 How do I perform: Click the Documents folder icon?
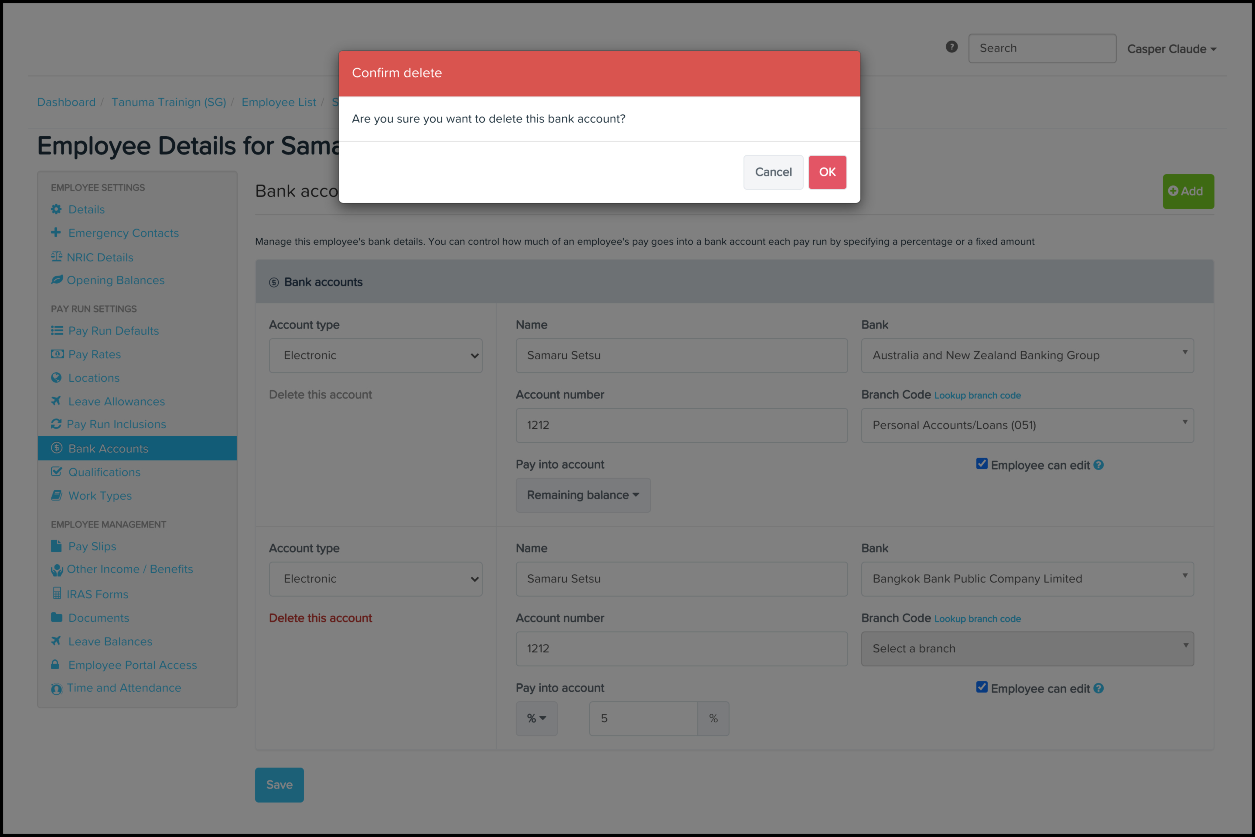pyautogui.click(x=57, y=617)
